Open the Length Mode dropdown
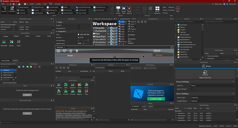The height and width of the screenshot is (128, 238). [213, 101]
